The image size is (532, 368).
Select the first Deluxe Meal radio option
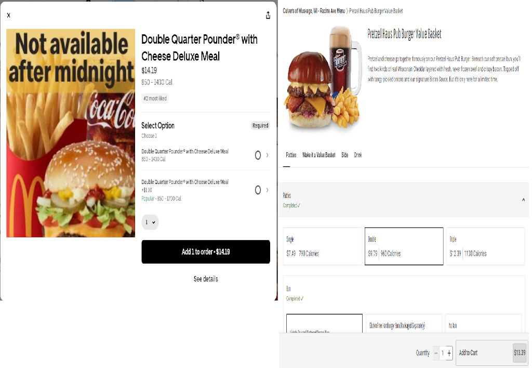tap(258, 155)
